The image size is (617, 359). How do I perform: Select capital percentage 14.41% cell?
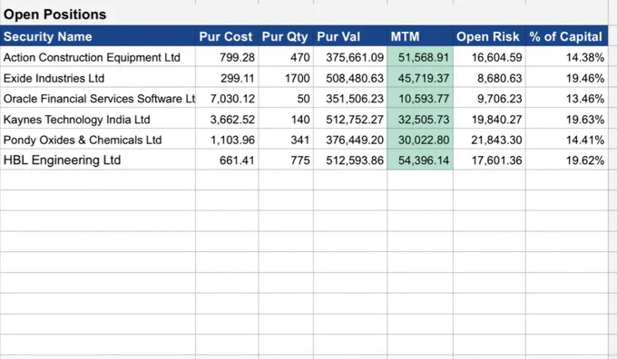click(566, 140)
